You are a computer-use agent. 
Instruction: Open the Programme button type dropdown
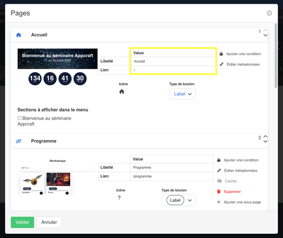point(179,200)
